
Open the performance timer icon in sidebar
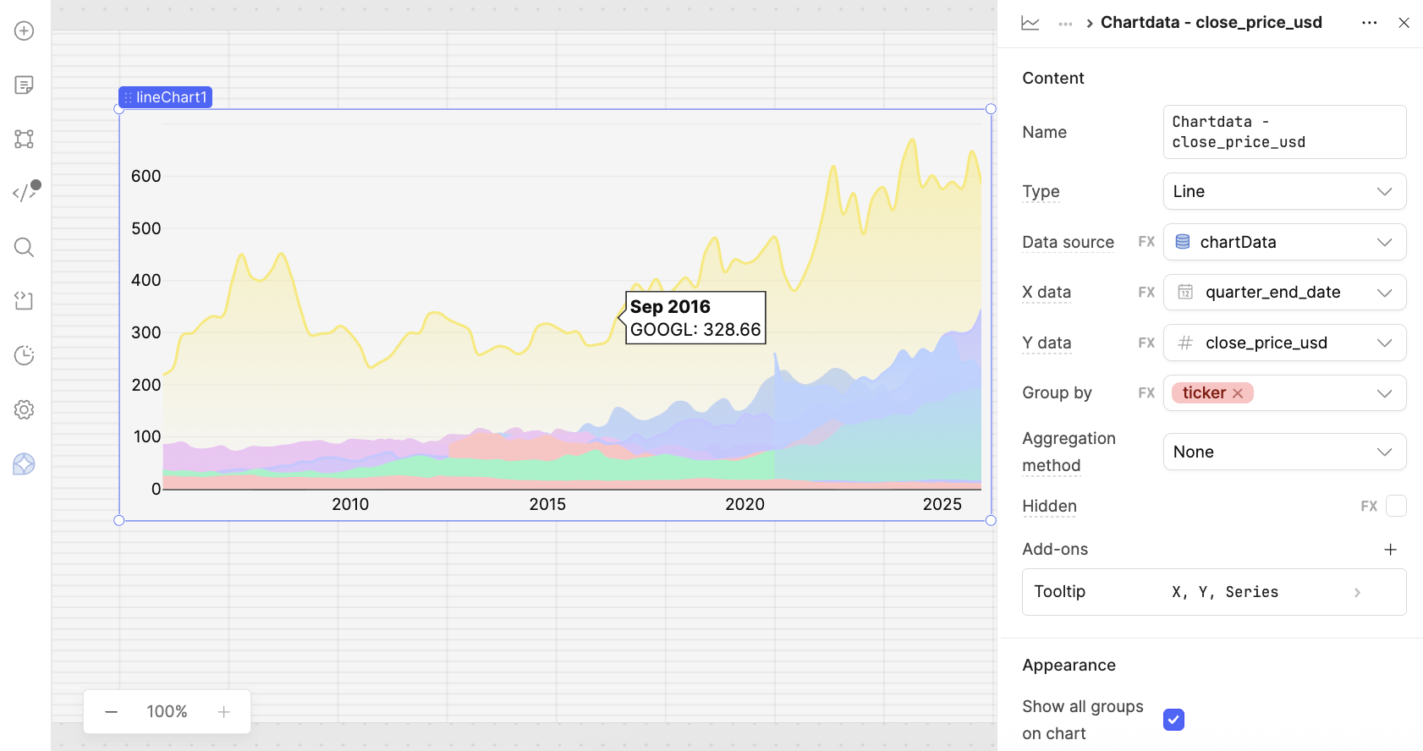(24, 355)
